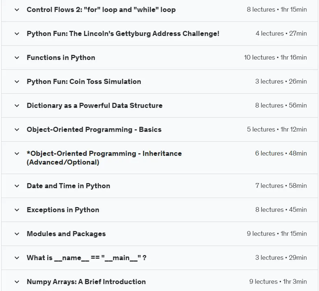The image size is (319, 291).
Task: Expand Dictionary as a Powerful Data Structure chevron
Action: pos(17,106)
